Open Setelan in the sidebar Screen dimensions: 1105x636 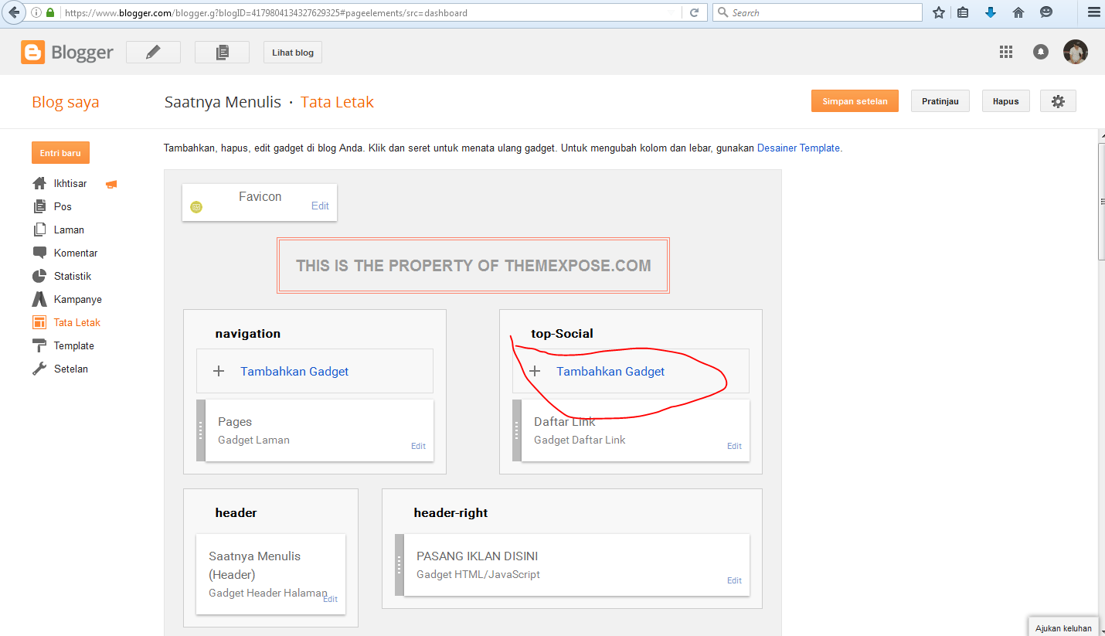pyautogui.click(x=70, y=369)
